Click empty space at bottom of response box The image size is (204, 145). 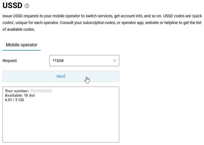pyautogui.click(x=61, y=134)
